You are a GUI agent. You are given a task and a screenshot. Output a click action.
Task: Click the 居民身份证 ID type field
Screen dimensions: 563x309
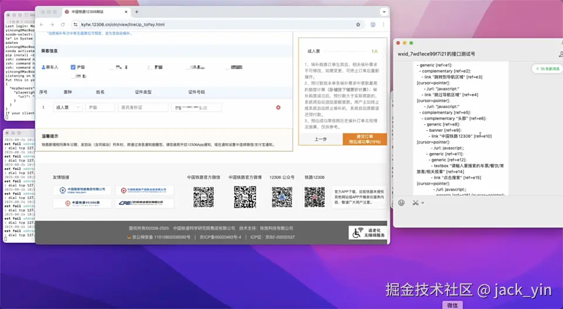(x=143, y=107)
